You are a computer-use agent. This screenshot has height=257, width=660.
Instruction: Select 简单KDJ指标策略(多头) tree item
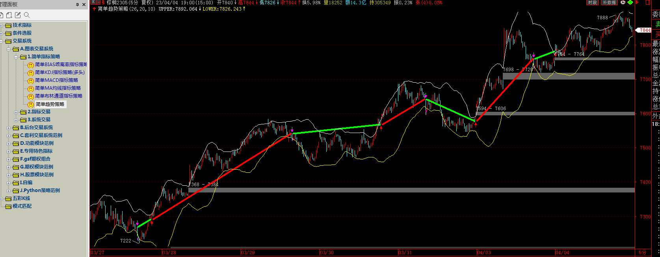coord(60,72)
